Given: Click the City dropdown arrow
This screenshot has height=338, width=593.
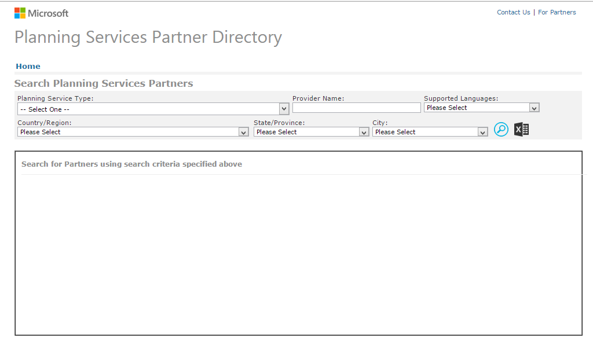Looking at the screenshot, I should (x=482, y=133).
